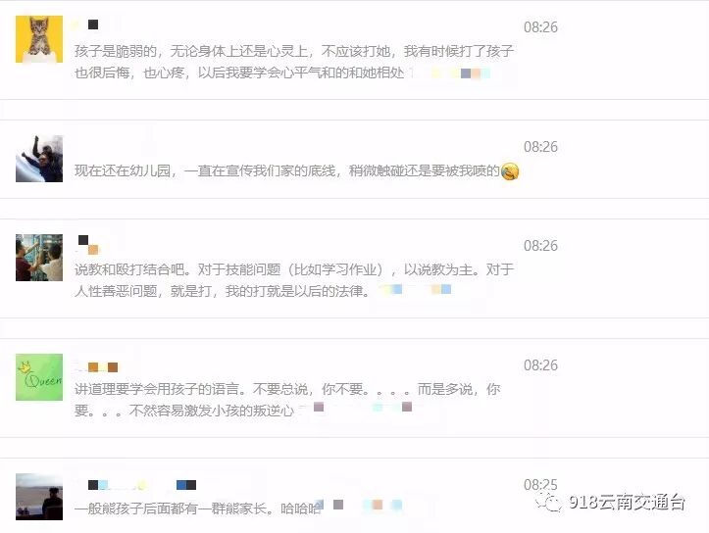This screenshot has height=533, width=709.
Task: Open the seaside silhouette avatar
Action: pyautogui.click(x=39, y=497)
